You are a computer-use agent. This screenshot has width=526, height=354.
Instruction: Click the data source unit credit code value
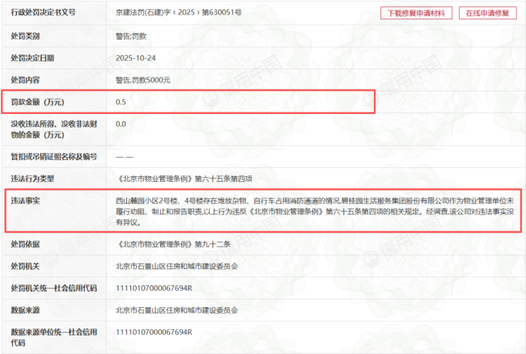click(x=154, y=332)
